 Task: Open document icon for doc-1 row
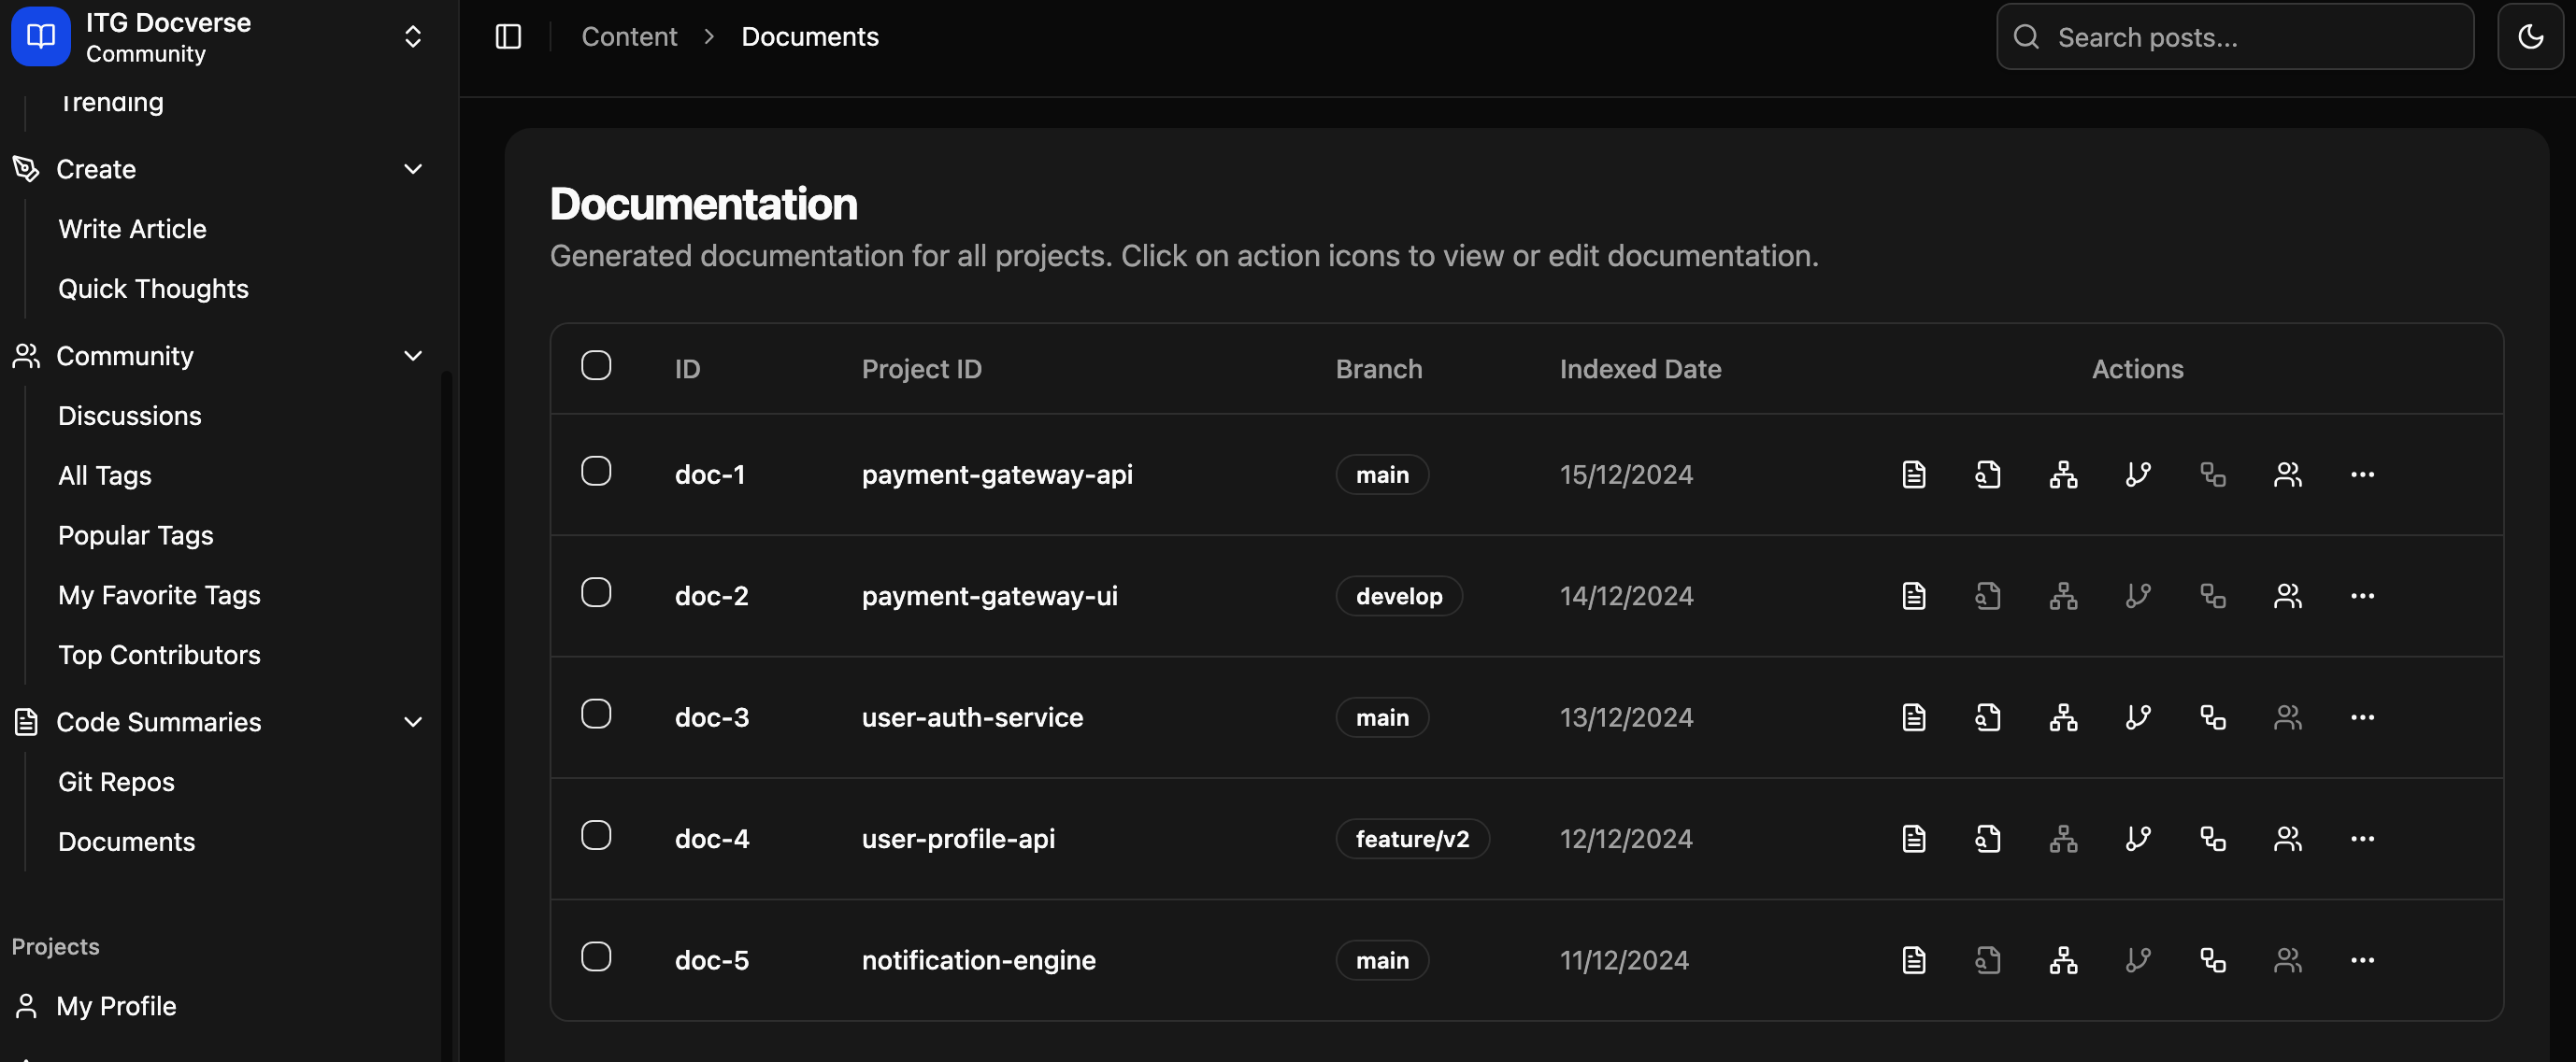(1913, 474)
